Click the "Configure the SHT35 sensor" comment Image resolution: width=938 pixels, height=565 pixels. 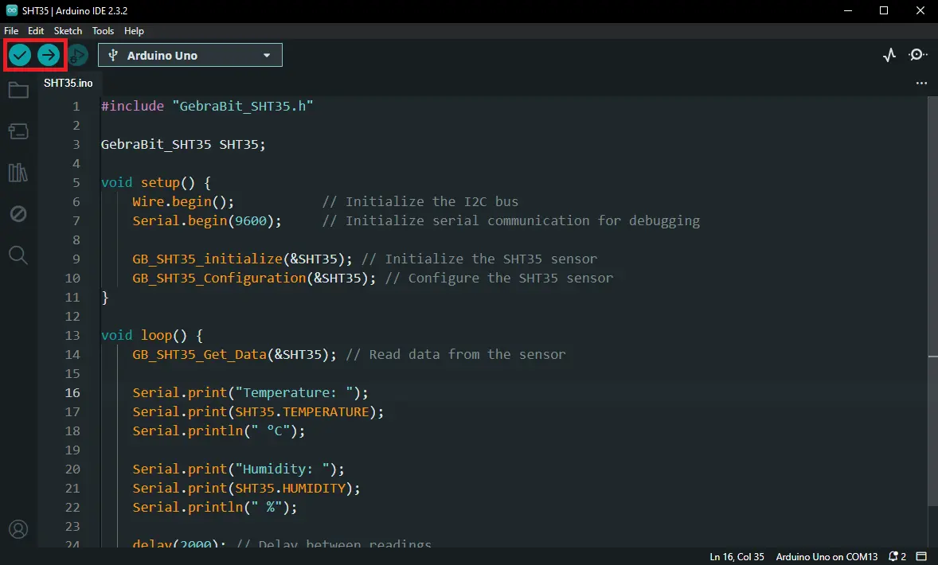[x=499, y=278]
